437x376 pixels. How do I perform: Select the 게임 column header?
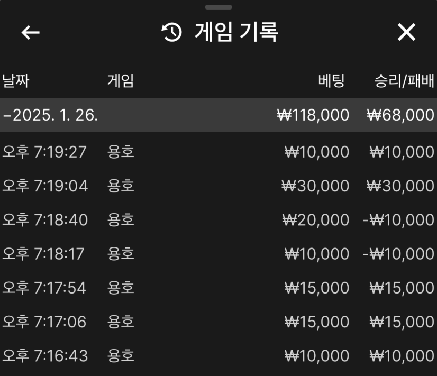pyautogui.click(x=121, y=81)
